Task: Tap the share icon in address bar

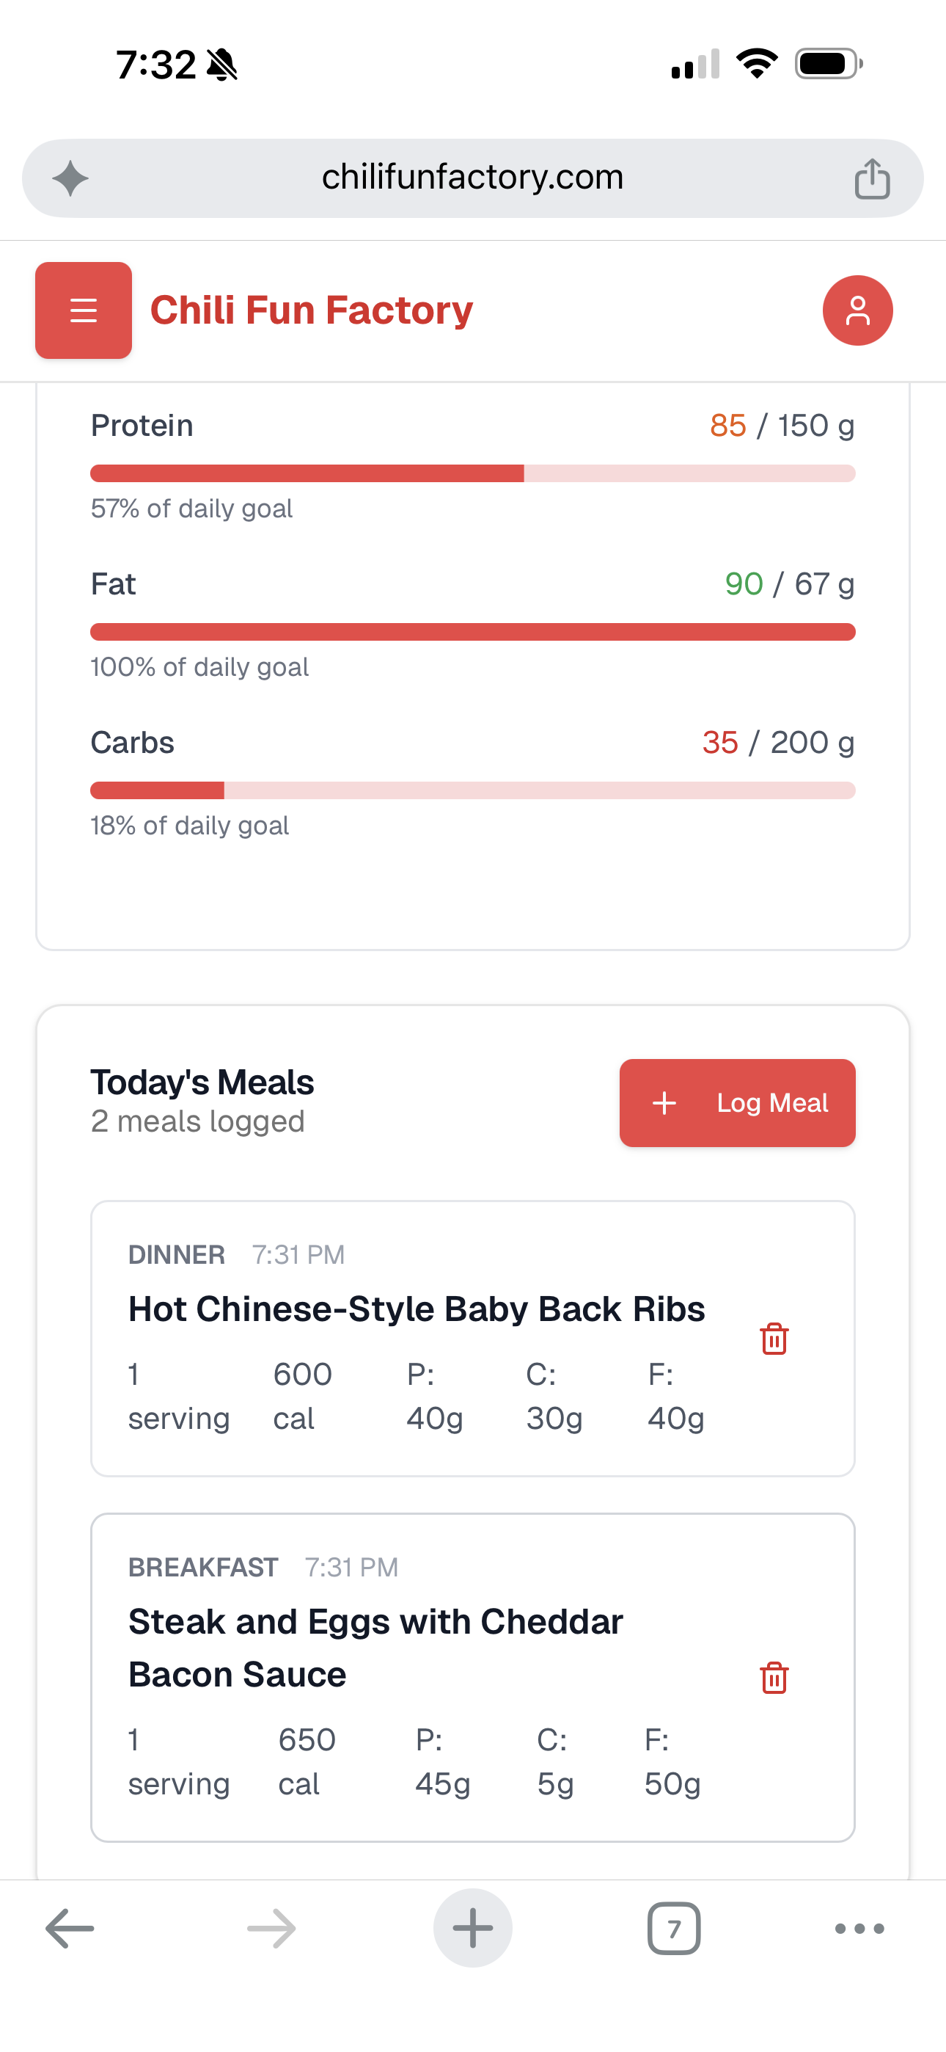Action: [872, 178]
